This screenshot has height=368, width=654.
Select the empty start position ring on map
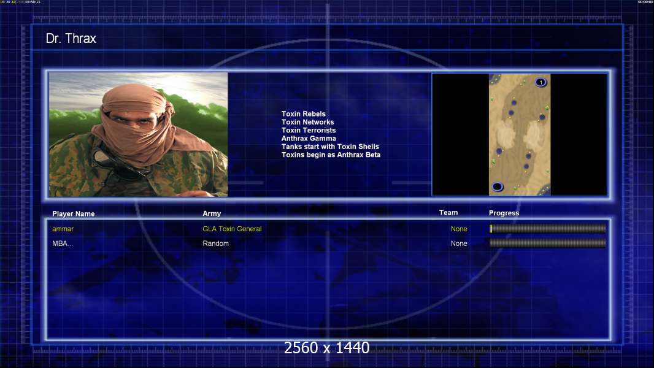[497, 186]
